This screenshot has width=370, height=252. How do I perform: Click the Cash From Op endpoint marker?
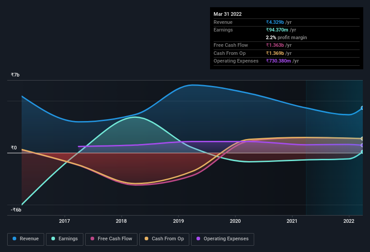(x=362, y=139)
